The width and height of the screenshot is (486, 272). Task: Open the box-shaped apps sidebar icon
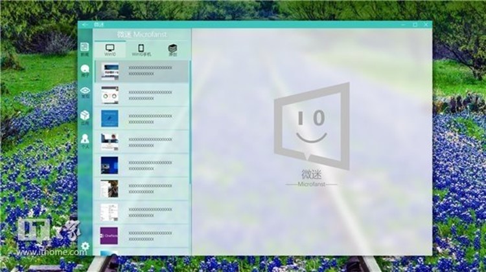coord(85,116)
